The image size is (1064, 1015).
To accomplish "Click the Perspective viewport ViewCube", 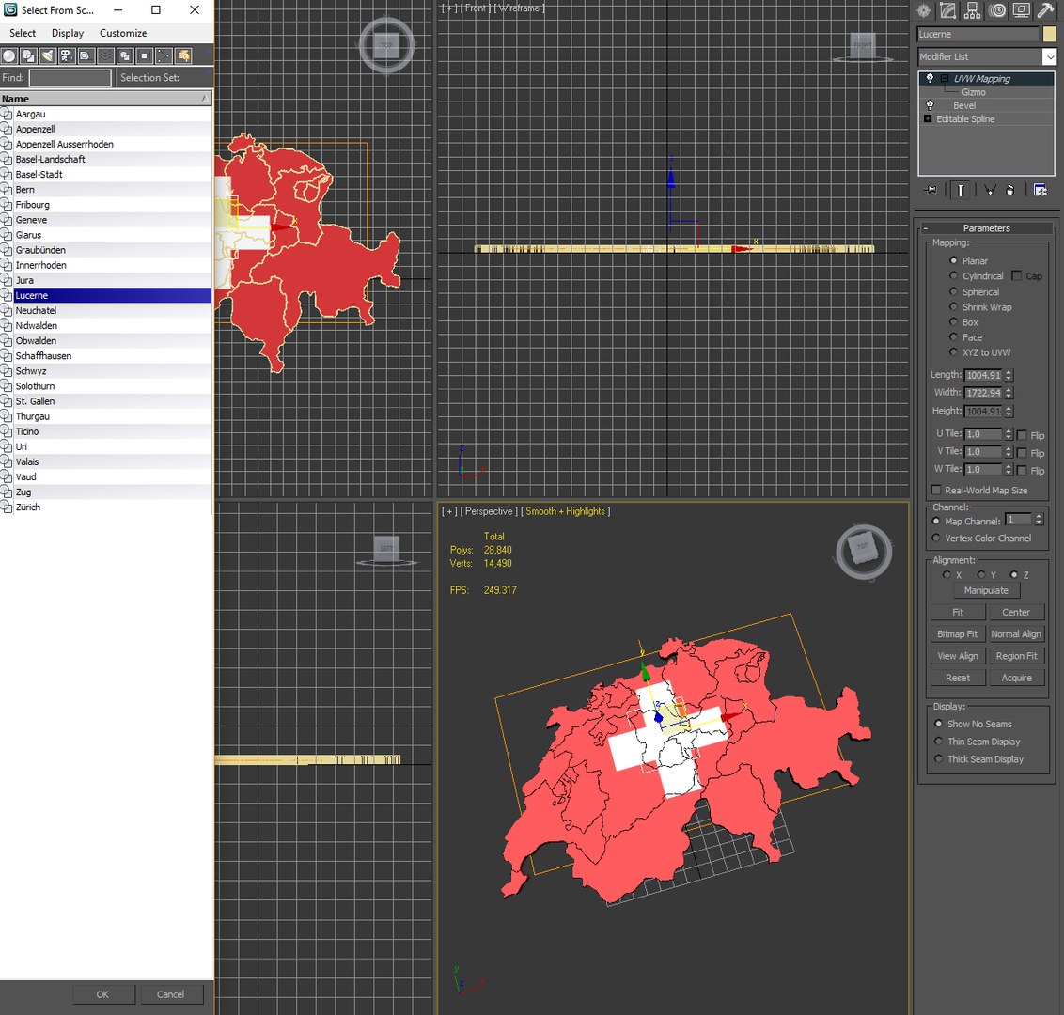I will pos(863,551).
